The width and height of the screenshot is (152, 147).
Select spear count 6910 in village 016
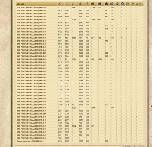tap(60, 53)
